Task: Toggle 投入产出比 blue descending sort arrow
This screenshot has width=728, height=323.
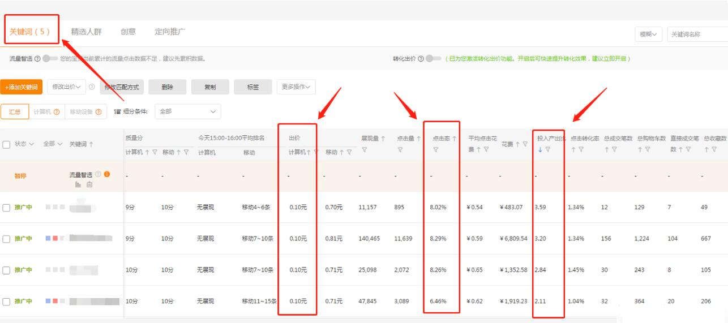Action: [x=539, y=149]
